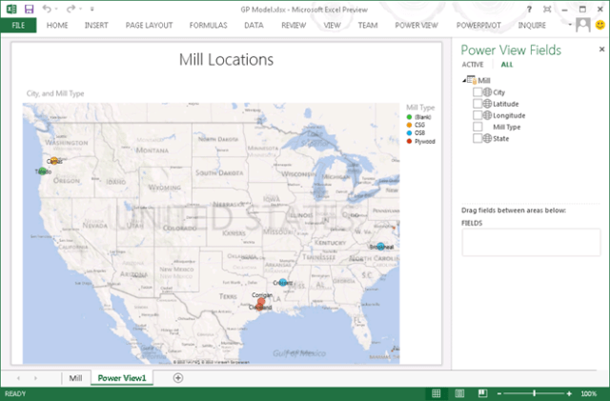This screenshot has width=610, height=401.
Task: Open the POWERPIVOT ribbon tab
Action: [478, 26]
